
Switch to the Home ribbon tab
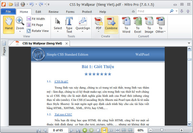[24, 12]
